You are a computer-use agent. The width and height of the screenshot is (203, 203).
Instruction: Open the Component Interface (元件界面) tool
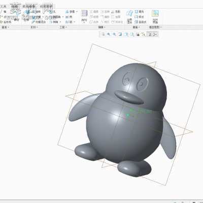[155, 17]
